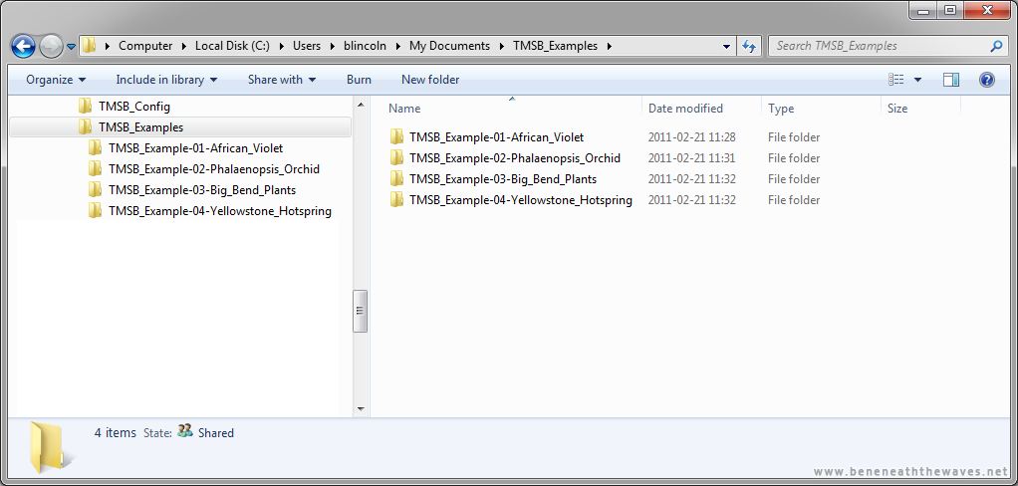Sort by the Date modified column
The width and height of the screenshot is (1018, 486).
pyautogui.click(x=685, y=109)
